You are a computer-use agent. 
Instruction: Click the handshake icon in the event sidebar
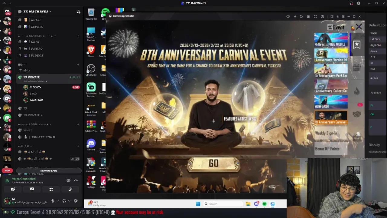357,114
